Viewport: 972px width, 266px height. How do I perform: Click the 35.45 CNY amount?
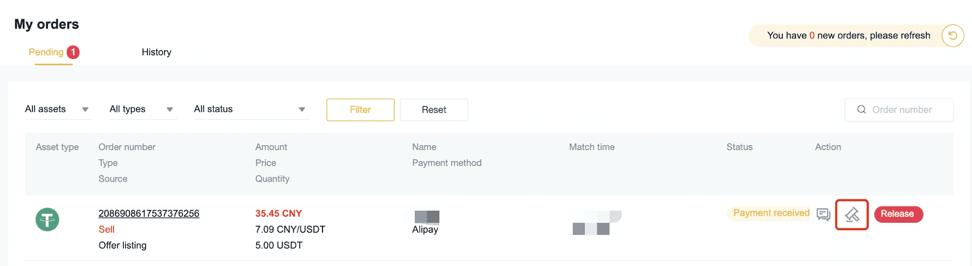tap(278, 213)
